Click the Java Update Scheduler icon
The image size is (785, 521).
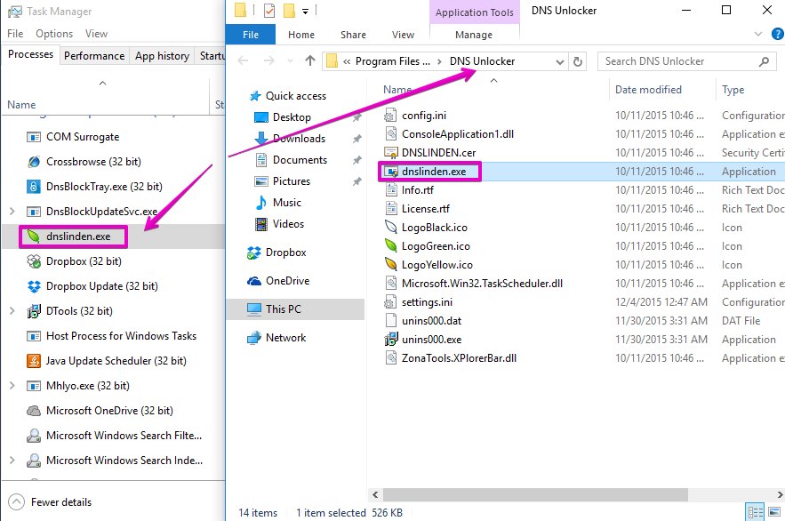(x=34, y=361)
